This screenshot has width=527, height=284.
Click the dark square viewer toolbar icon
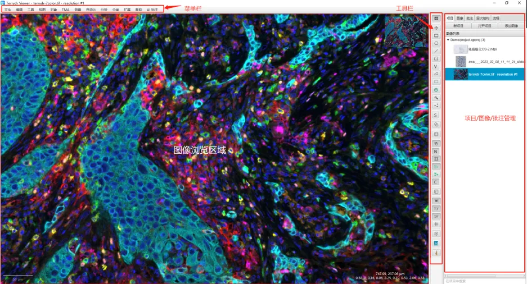point(436,200)
